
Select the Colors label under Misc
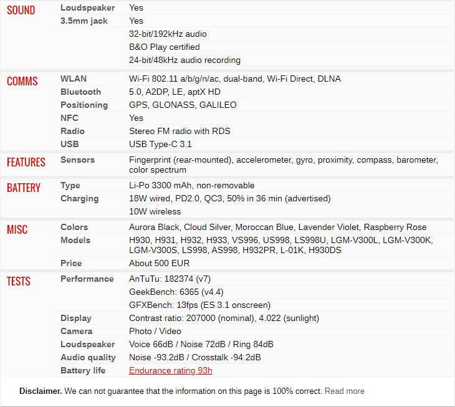74,227
